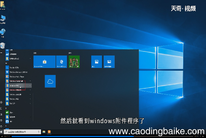Open the Photos (照片) tile
This screenshot has width=206, height=138.
(x=96, y=62)
